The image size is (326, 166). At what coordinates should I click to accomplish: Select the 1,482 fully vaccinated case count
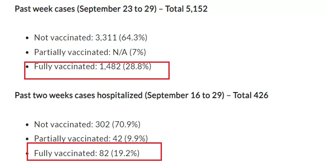[x=110, y=66]
